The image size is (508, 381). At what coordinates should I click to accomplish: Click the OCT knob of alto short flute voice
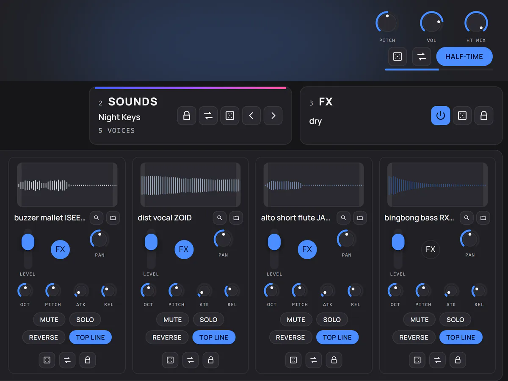[271, 291]
